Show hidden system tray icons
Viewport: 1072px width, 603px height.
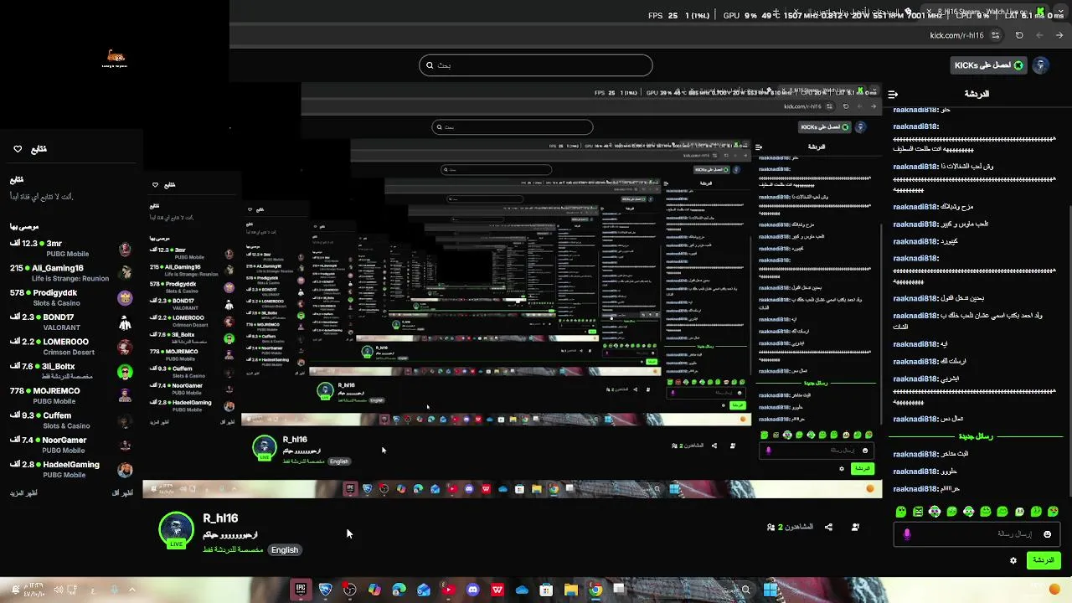pyautogui.click(x=131, y=590)
